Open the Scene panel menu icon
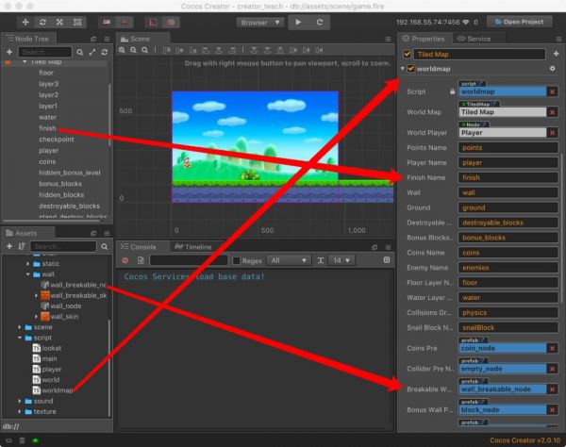 pyautogui.click(x=388, y=39)
